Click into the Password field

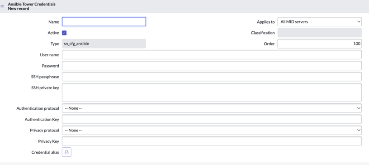click(212, 66)
